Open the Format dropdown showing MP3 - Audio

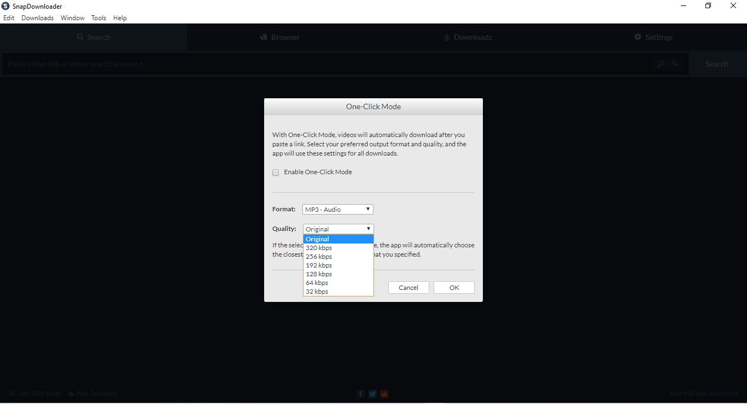338,209
